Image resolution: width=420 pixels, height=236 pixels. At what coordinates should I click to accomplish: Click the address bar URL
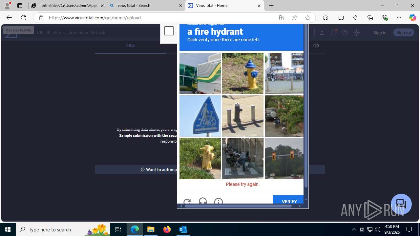(x=95, y=18)
